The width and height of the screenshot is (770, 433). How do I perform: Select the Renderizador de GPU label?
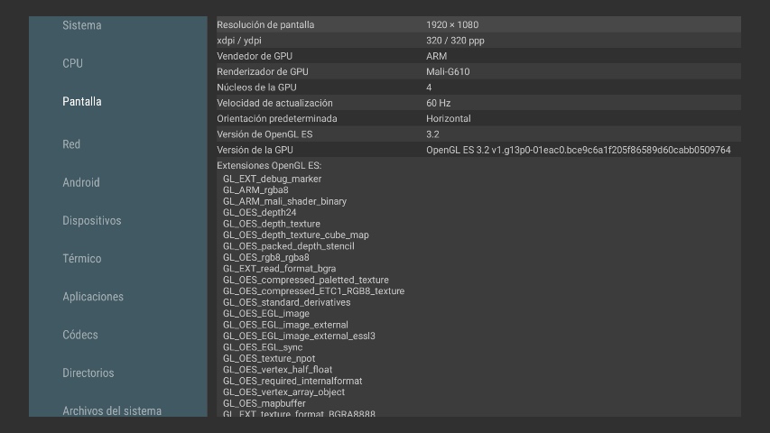coord(263,71)
